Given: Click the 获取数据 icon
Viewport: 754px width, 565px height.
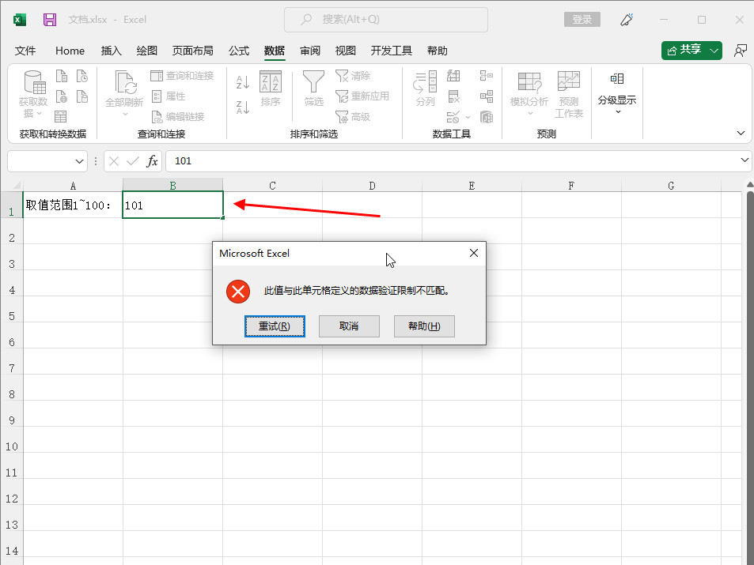Looking at the screenshot, I should tap(35, 81).
